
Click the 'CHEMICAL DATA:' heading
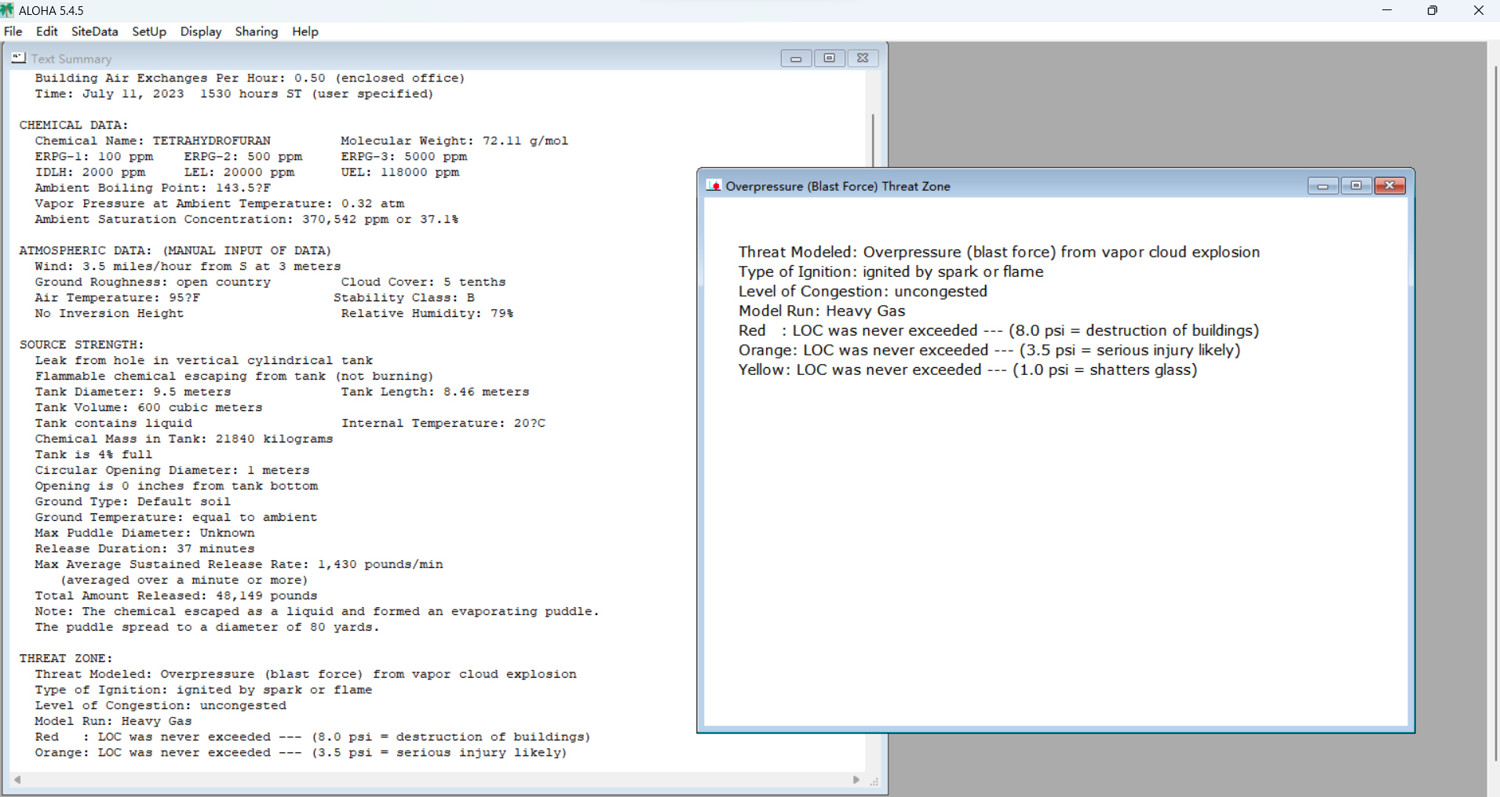pos(74,125)
